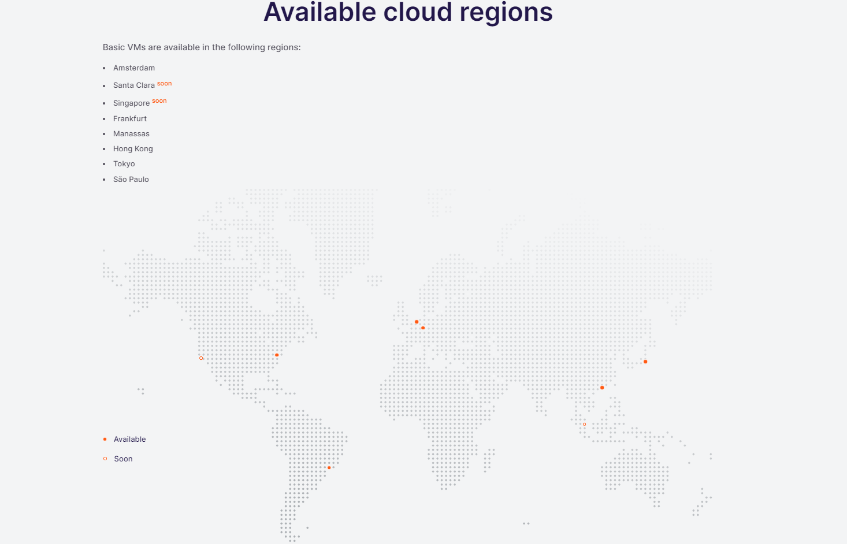
Task: Click the Available legend label
Action: (x=130, y=439)
